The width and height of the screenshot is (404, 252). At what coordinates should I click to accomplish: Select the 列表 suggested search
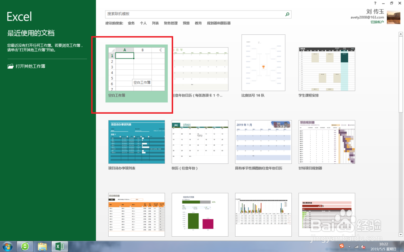(x=156, y=23)
